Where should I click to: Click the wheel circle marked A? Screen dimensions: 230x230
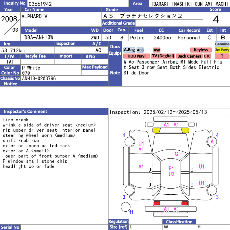click(x=212, y=141)
